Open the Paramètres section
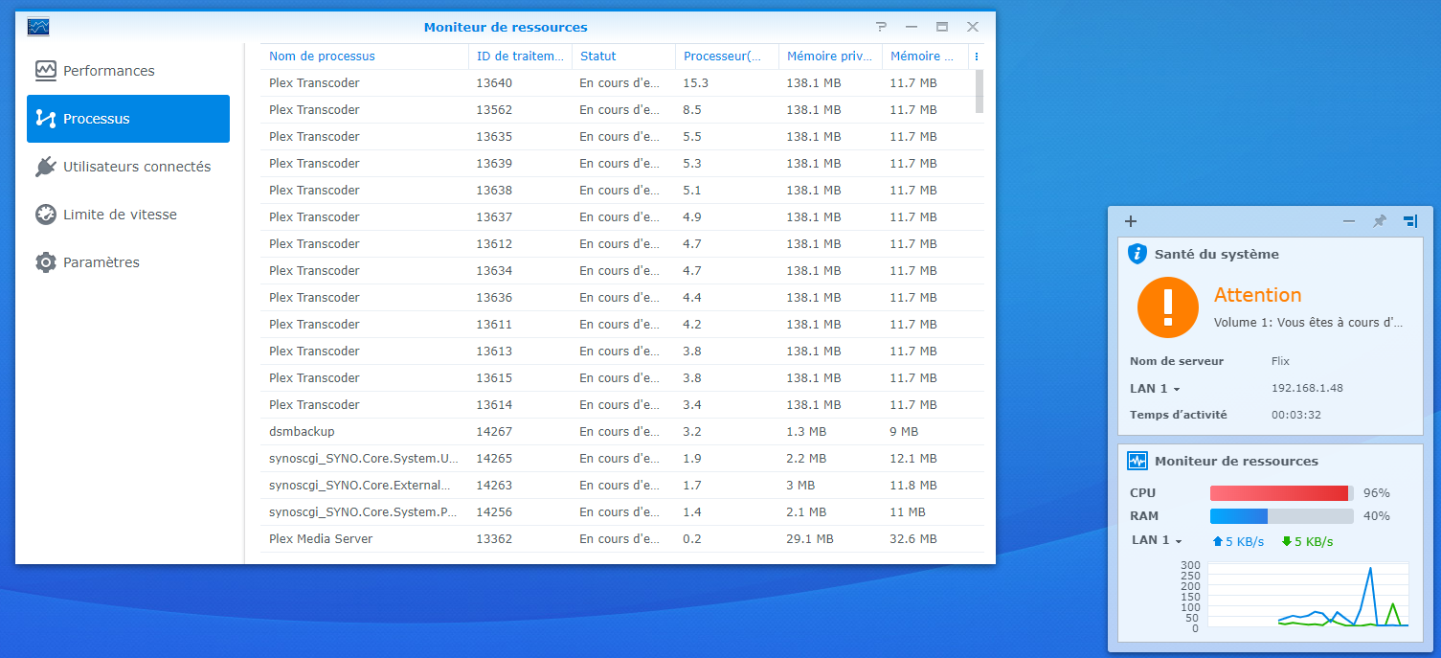 point(128,262)
